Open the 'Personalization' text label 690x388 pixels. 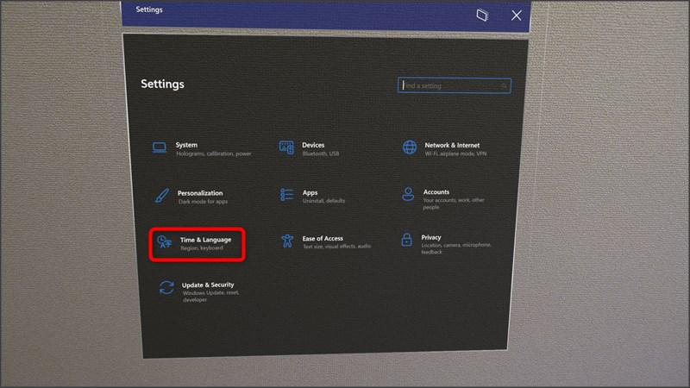click(200, 193)
